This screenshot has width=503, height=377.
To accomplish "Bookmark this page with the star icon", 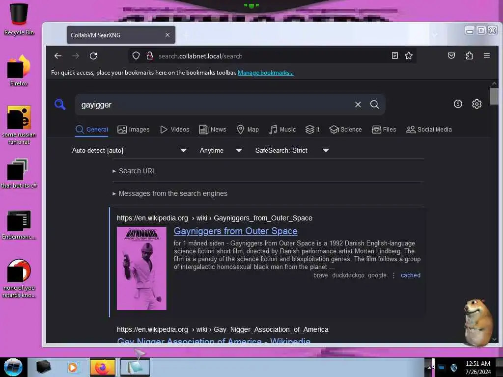I will tap(409, 56).
